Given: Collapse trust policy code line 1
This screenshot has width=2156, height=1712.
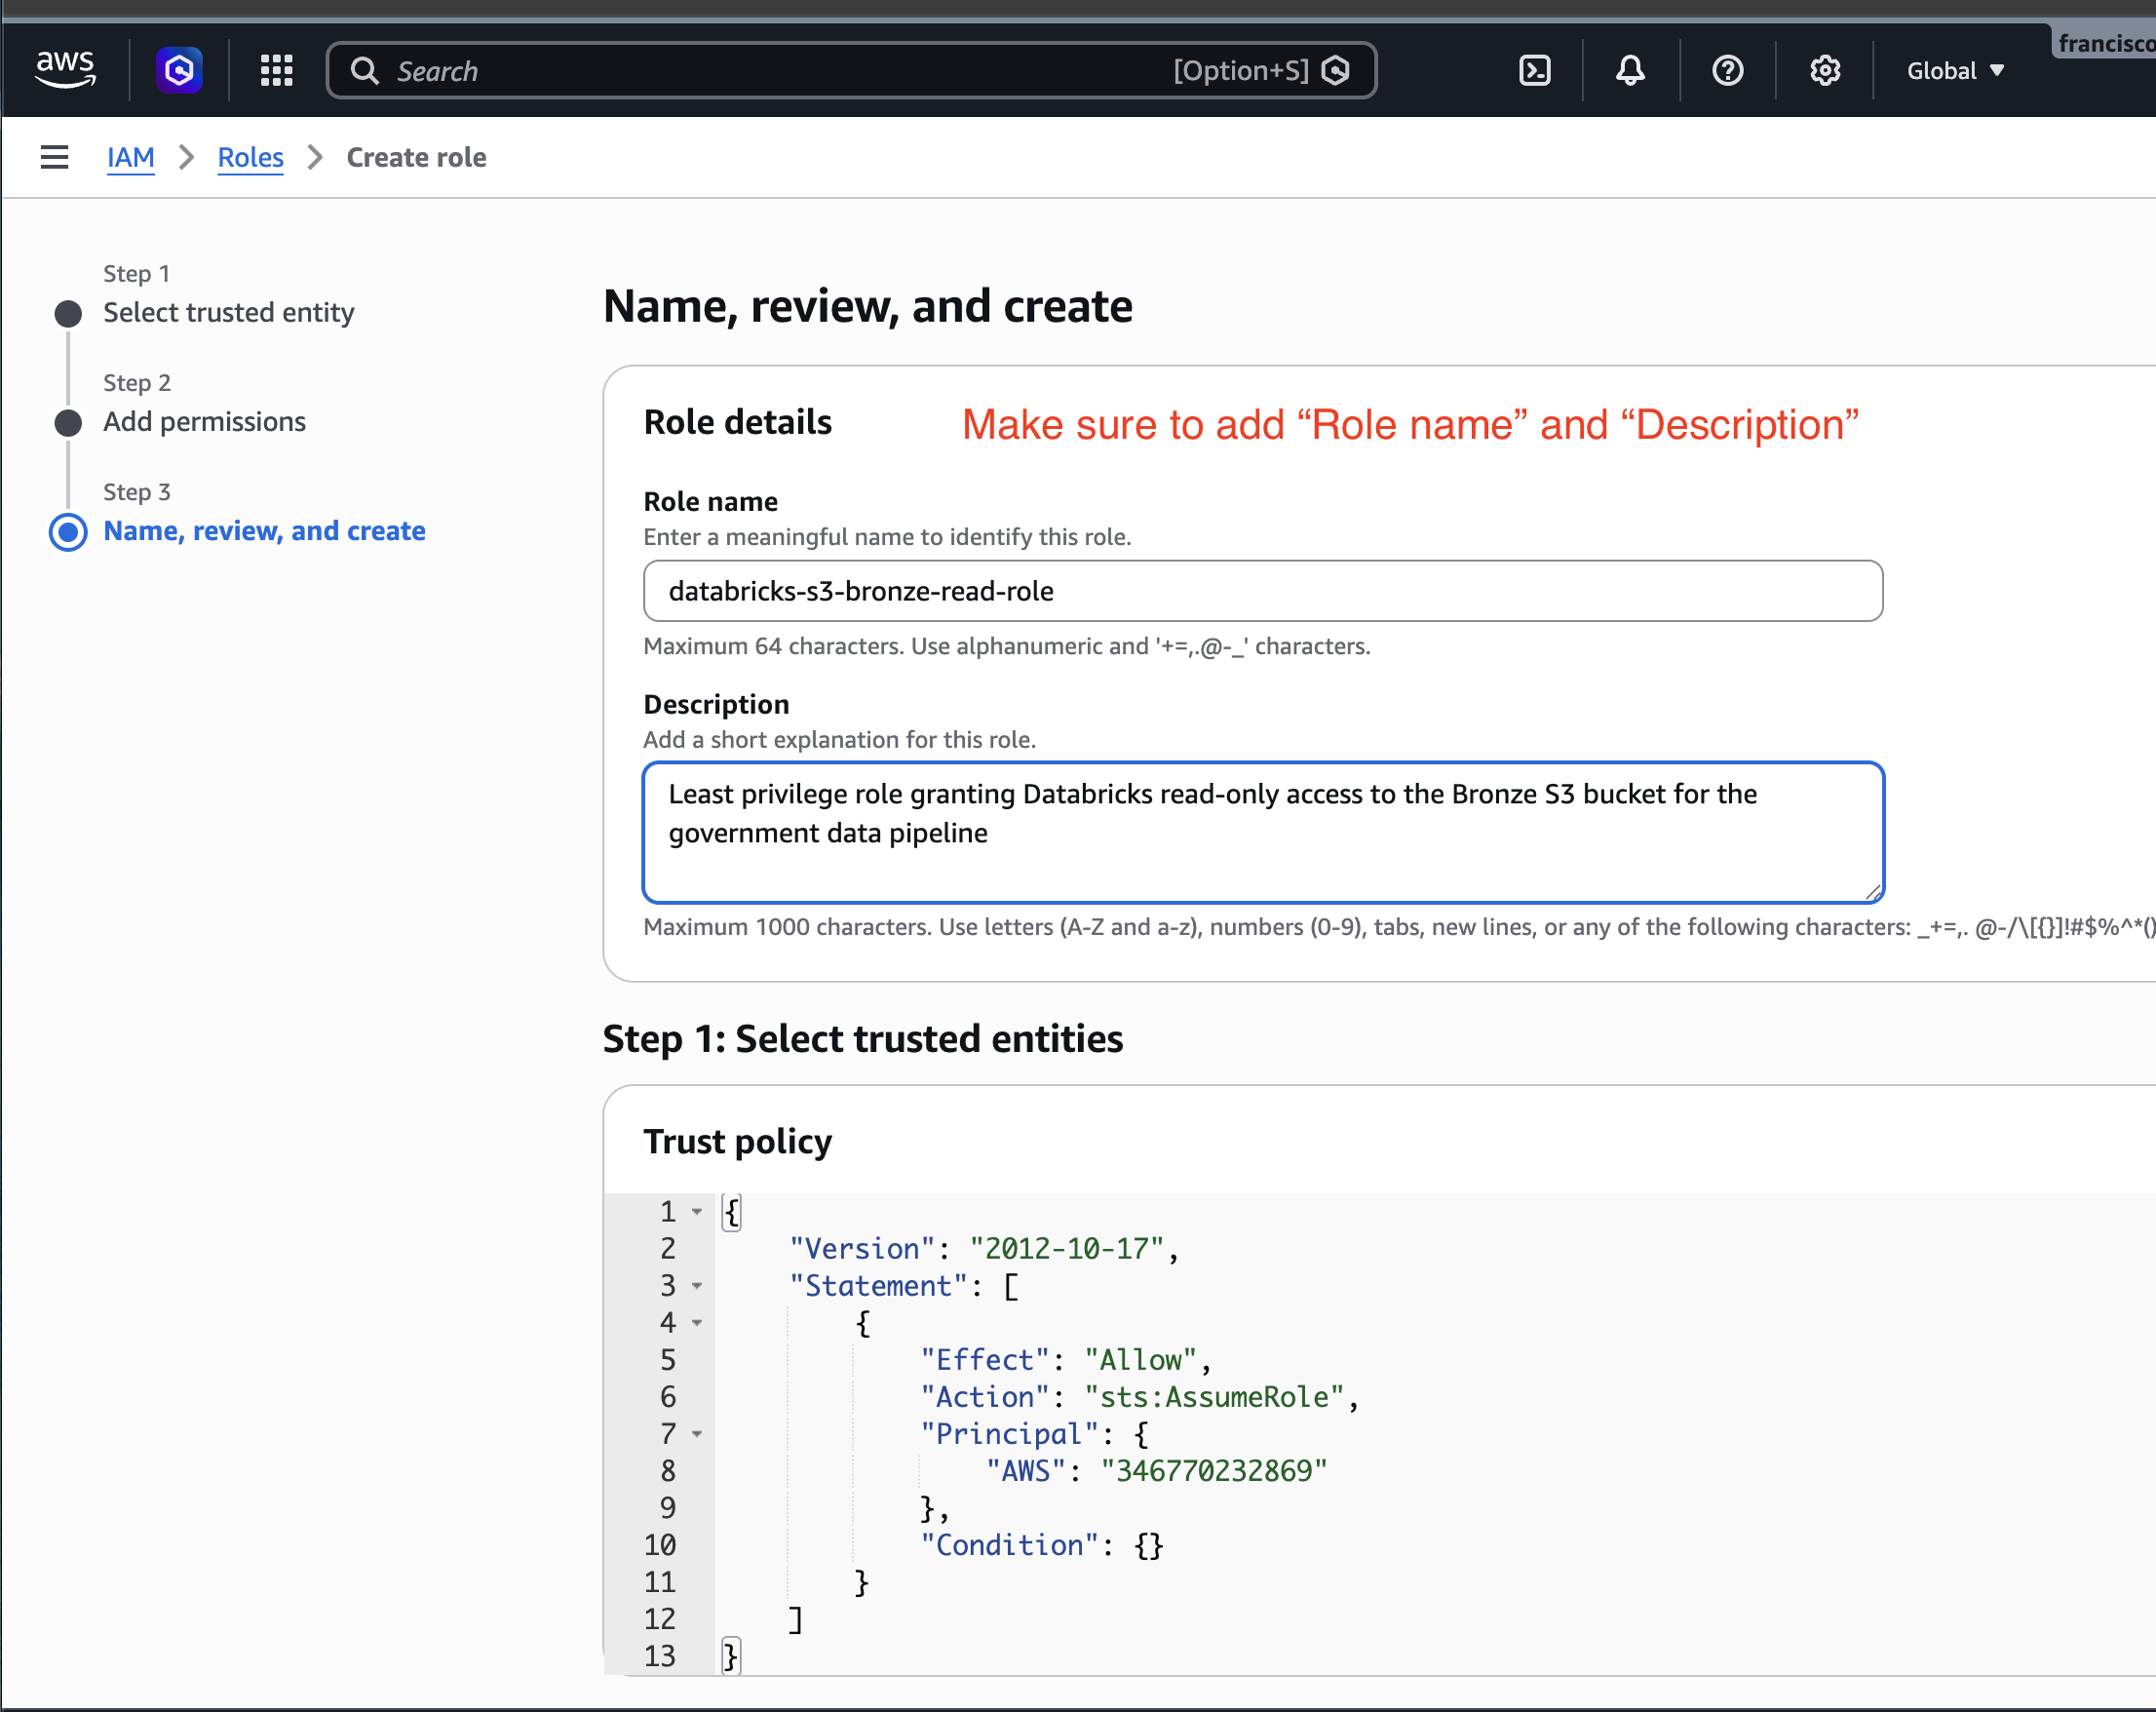Looking at the screenshot, I should (x=697, y=1212).
